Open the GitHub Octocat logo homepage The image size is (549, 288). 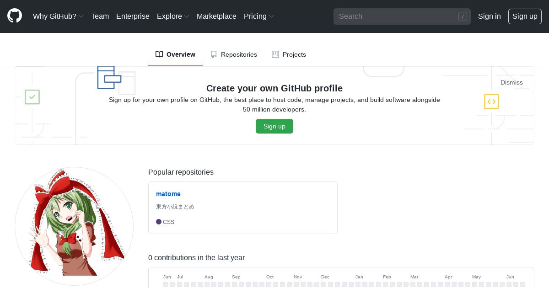(15, 16)
